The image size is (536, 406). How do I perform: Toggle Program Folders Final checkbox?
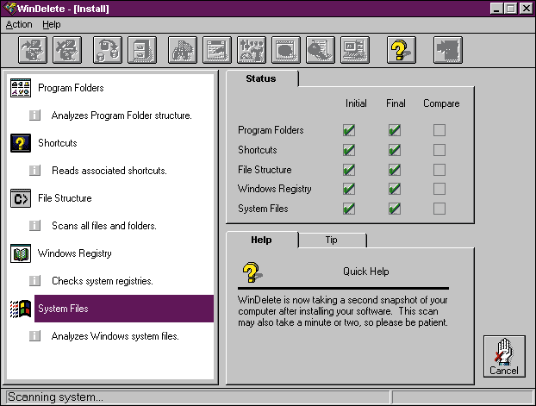pyautogui.click(x=395, y=130)
